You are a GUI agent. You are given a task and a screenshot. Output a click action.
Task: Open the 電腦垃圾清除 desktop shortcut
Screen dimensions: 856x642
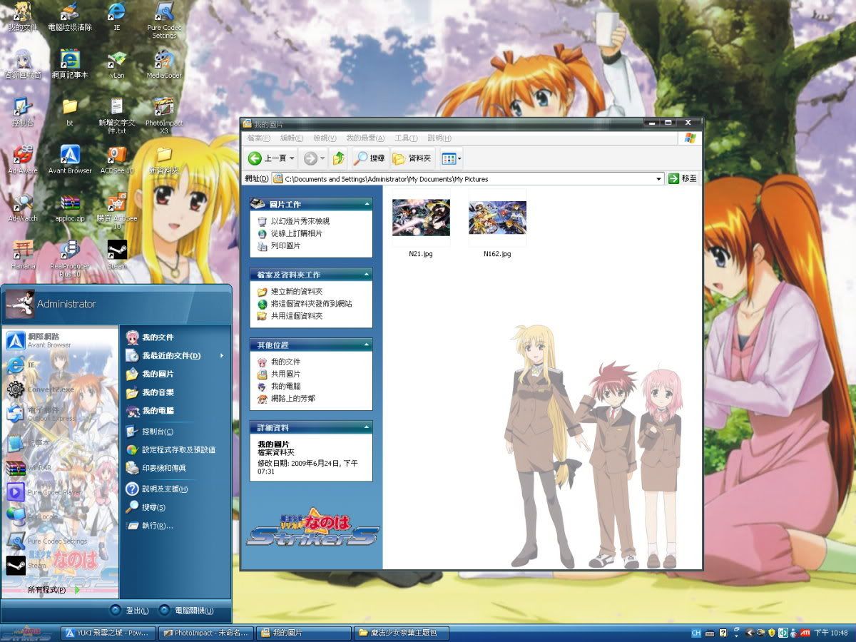pyautogui.click(x=69, y=16)
